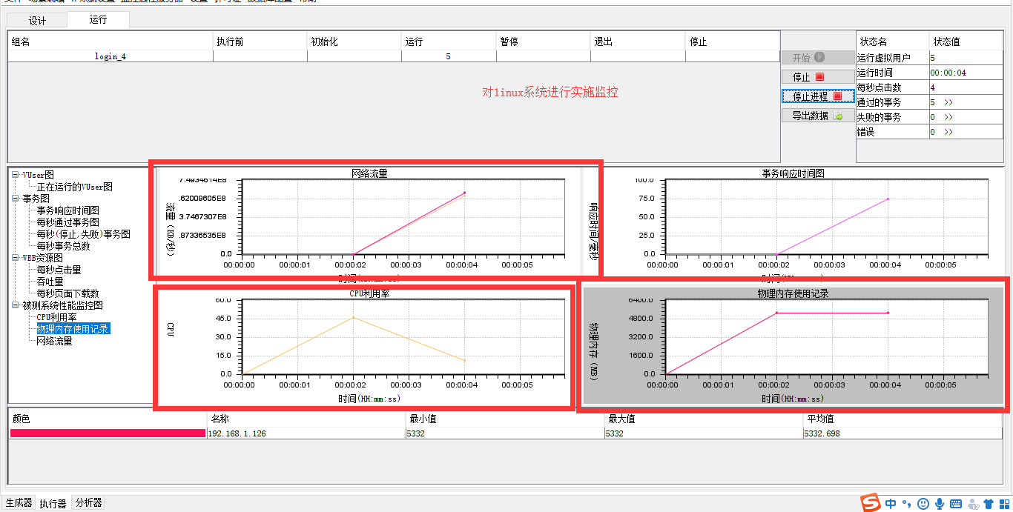Switch to the 分析器 bottom tab

(88, 503)
